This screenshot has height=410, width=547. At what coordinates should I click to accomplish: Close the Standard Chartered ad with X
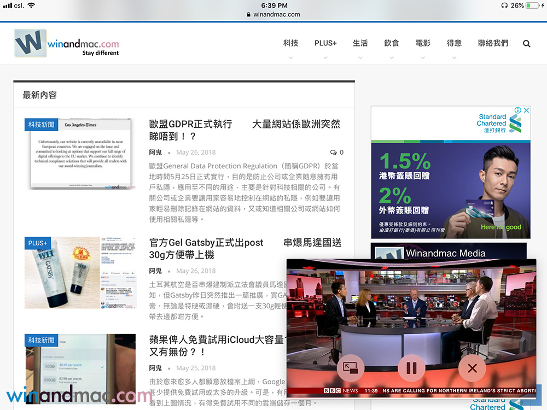pos(526,110)
